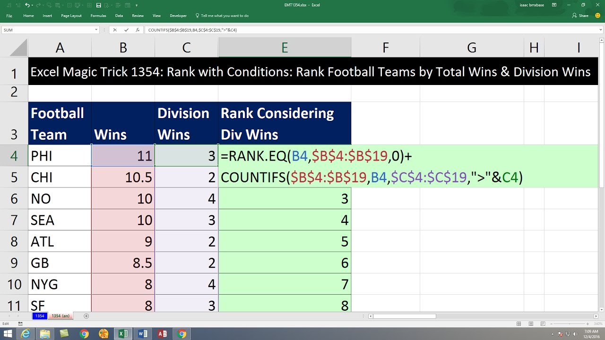Add a new sheet with plus button
Screen dimensions: 605x340
tap(86, 316)
